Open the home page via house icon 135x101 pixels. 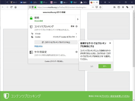pos(16,7)
